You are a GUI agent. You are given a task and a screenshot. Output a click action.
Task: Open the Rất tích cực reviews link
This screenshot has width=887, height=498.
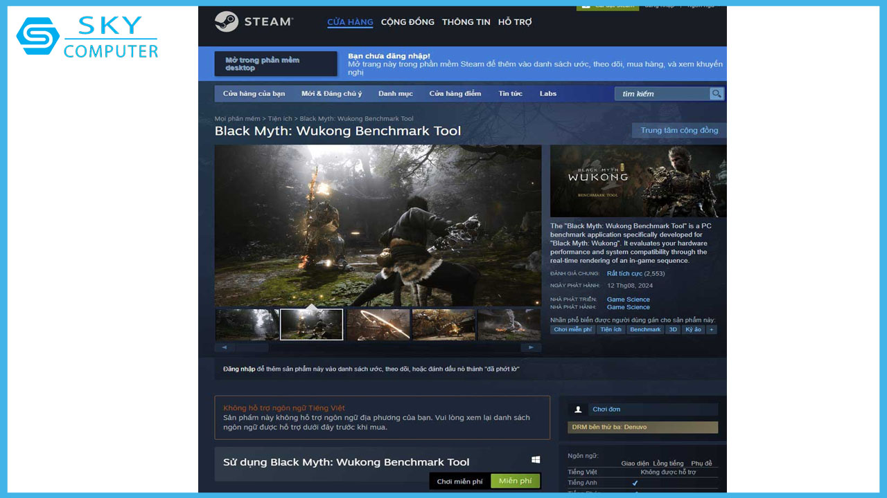(624, 274)
